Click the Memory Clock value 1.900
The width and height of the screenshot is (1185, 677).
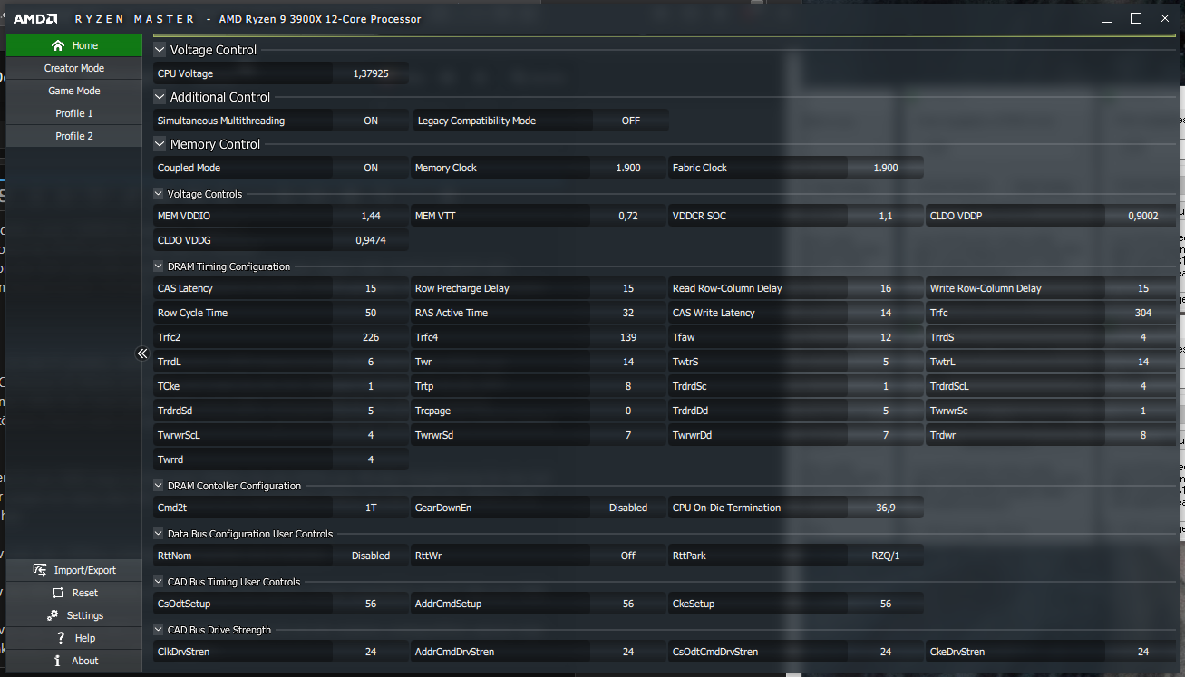coord(628,168)
